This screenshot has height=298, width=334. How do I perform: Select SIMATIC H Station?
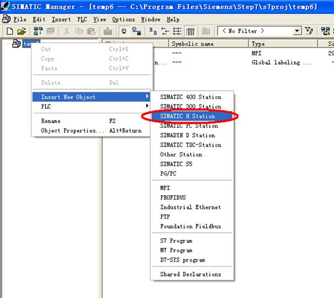[188, 116]
